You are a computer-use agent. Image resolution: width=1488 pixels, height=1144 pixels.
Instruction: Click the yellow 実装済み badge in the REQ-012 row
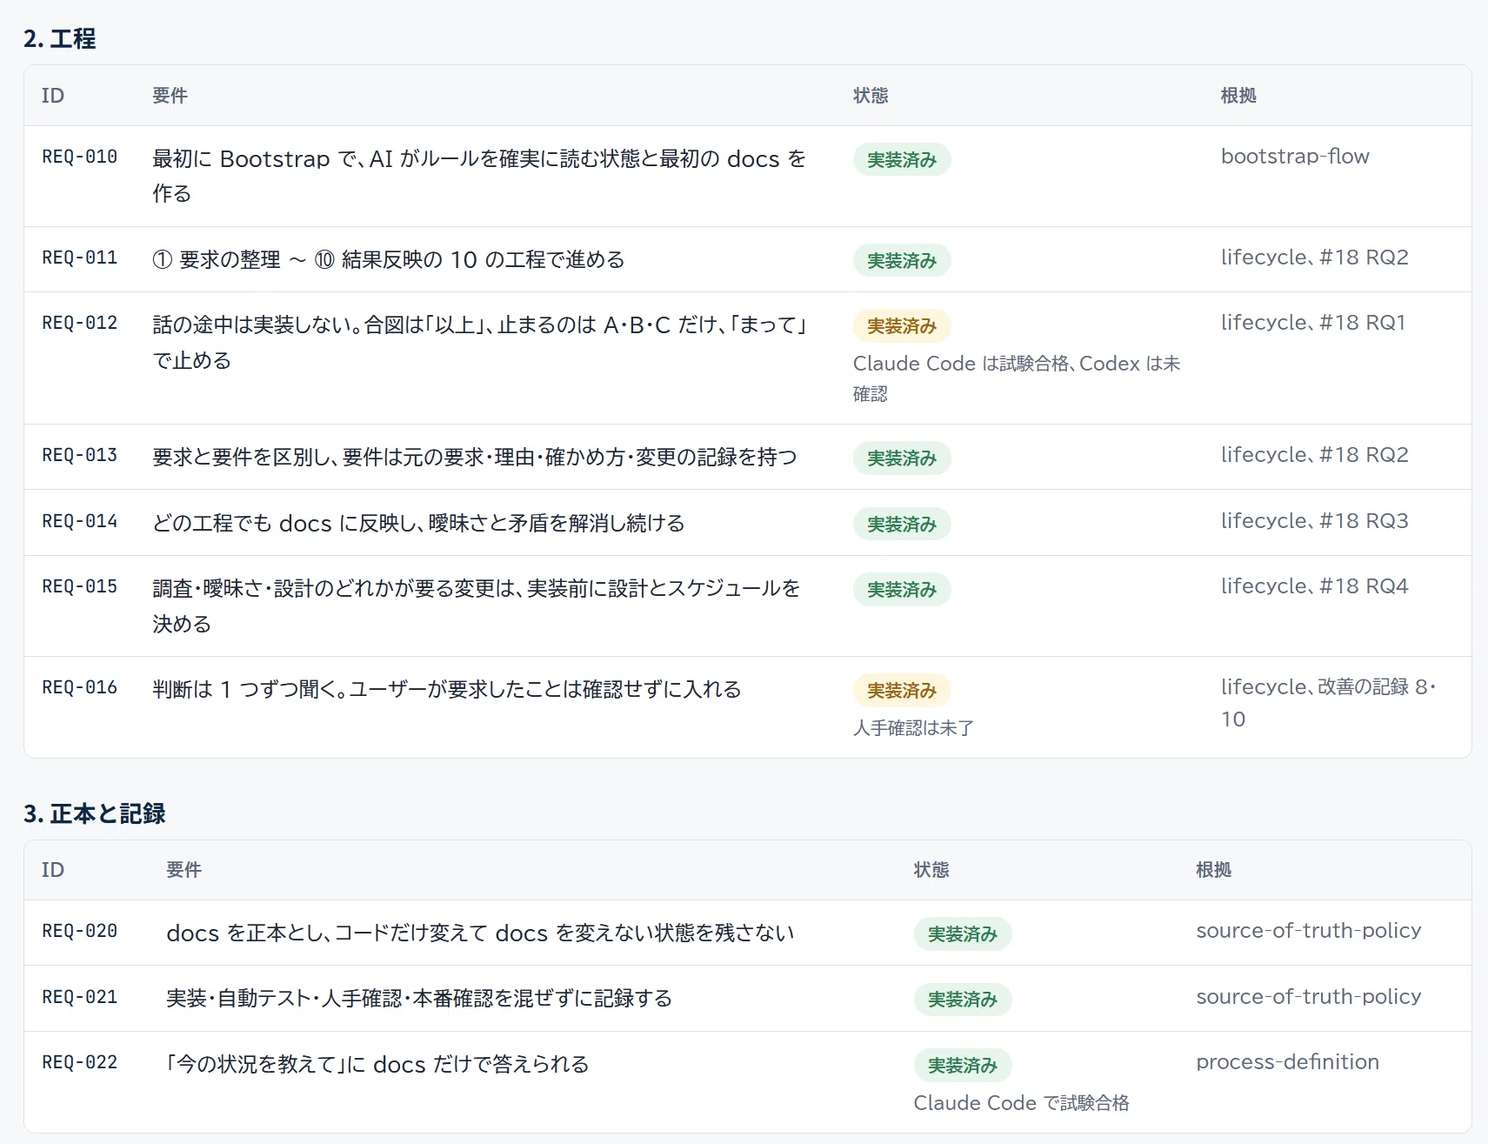[x=902, y=326]
